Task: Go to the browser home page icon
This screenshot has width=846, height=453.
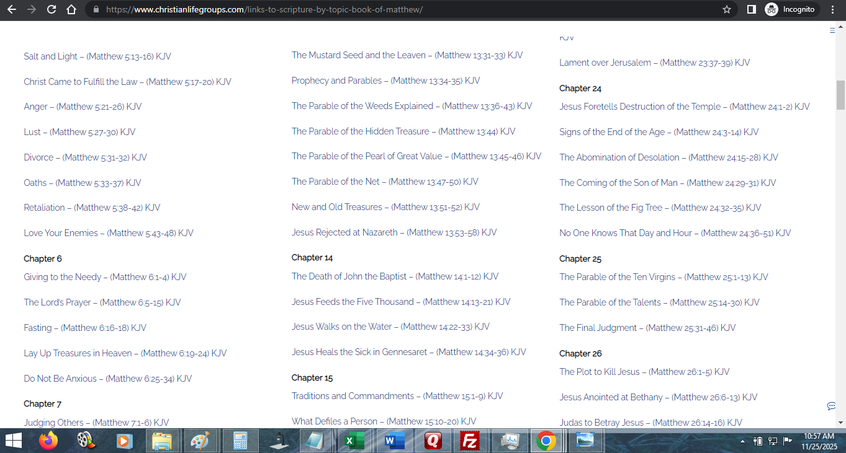Action: (x=71, y=10)
